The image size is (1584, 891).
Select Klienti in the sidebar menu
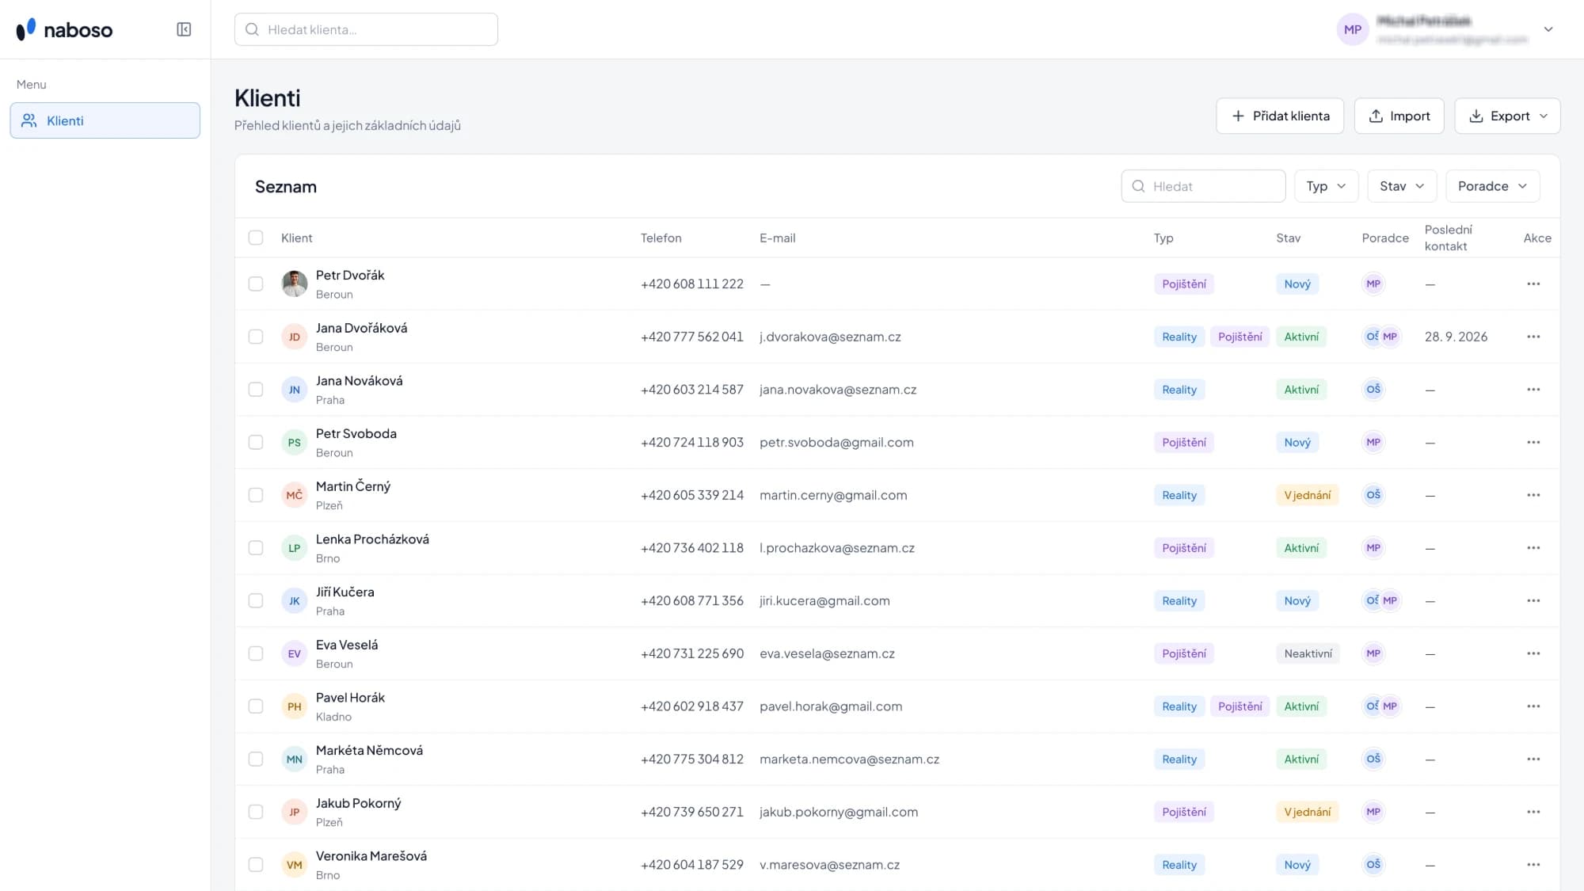105,120
